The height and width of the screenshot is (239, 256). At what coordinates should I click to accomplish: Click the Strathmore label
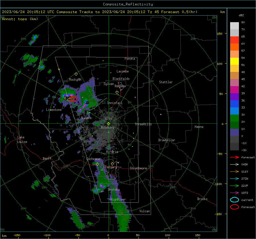point(138,168)
